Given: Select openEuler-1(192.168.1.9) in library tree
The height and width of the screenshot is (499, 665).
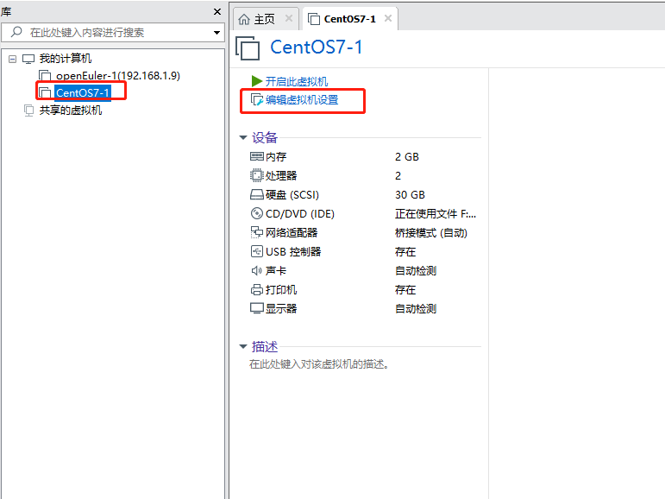Looking at the screenshot, I should point(118,76).
